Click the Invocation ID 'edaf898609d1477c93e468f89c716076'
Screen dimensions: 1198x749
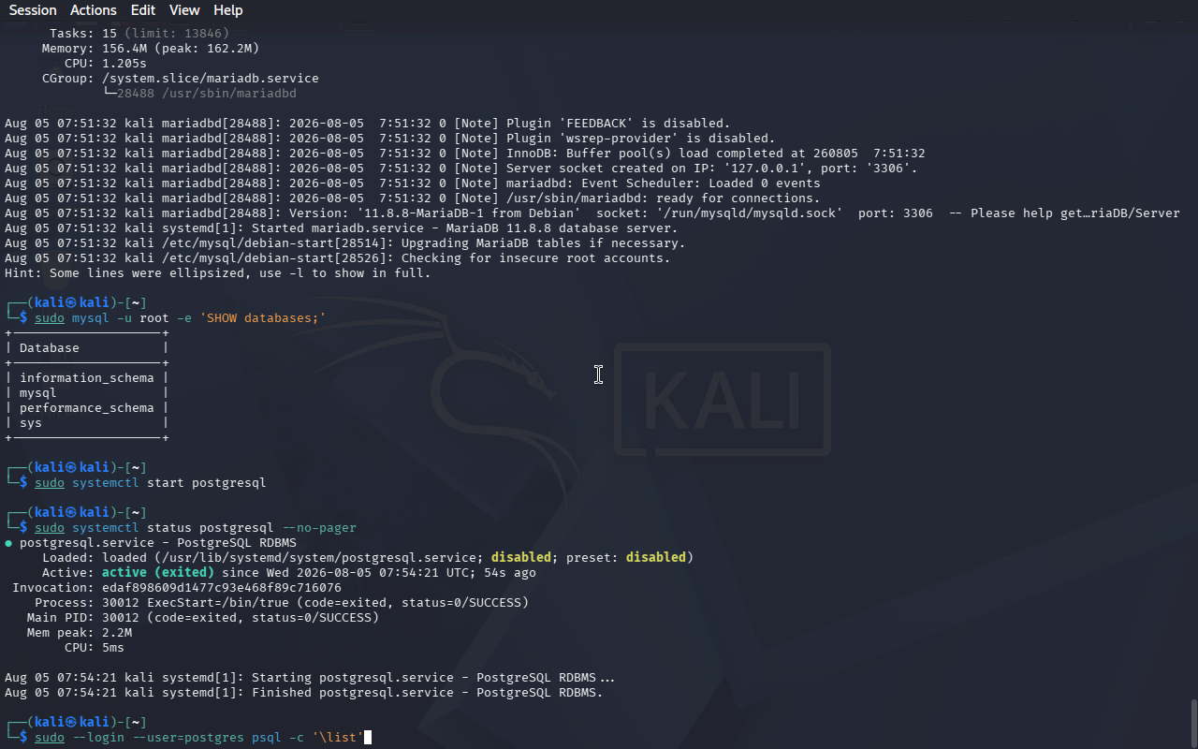pyautogui.click(x=222, y=588)
